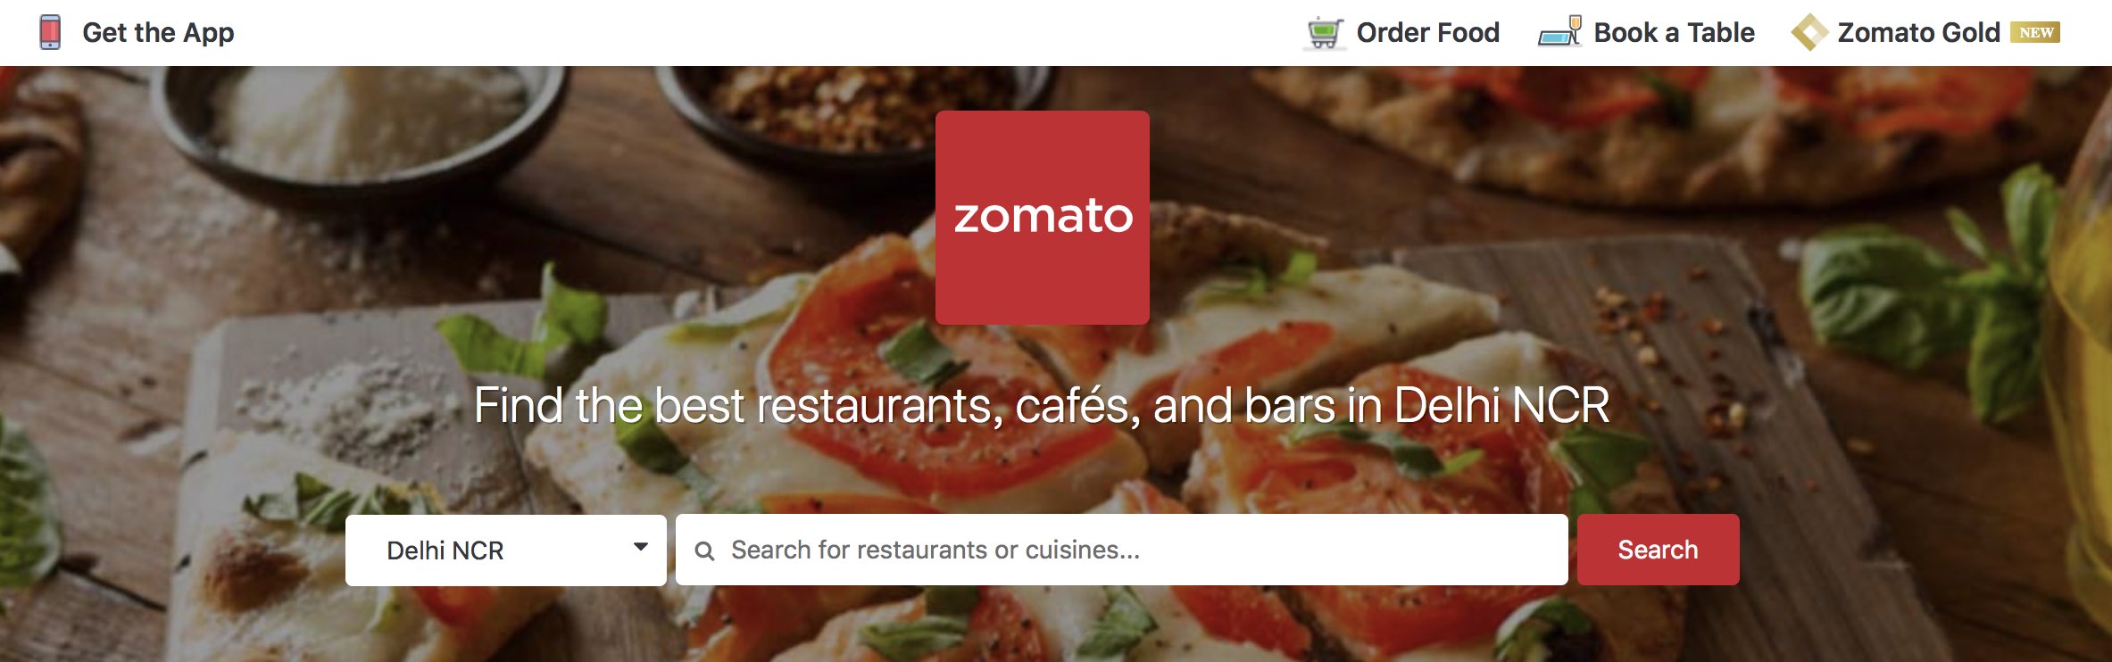The height and width of the screenshot is (662, 2112).
Task: Click the table reservation icon
Action: pyautogui.click(x=1560, y=32)
